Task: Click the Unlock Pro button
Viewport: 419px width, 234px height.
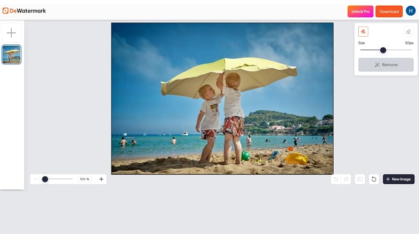Action: pos(360,12)
